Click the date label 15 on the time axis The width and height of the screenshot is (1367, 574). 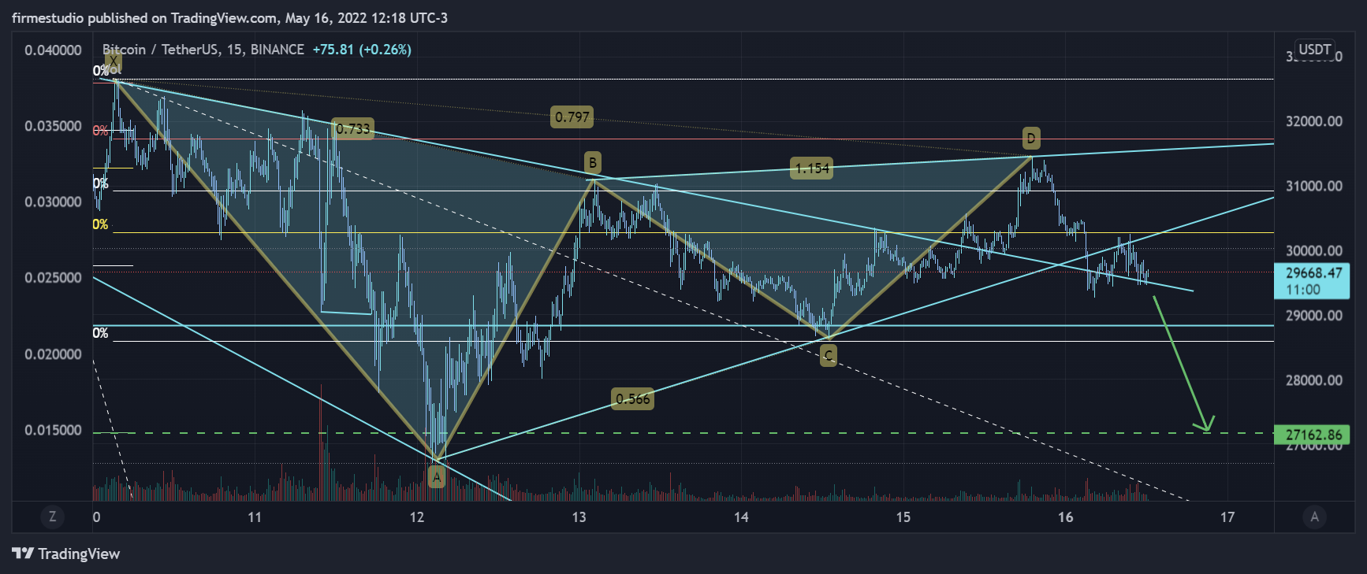[903, 517]
